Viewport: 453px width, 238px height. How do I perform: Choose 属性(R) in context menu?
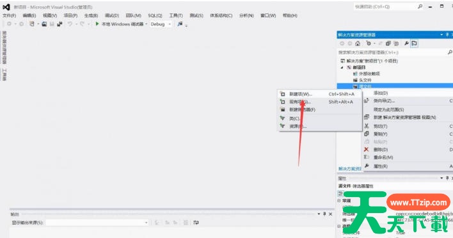coord(408,166)
